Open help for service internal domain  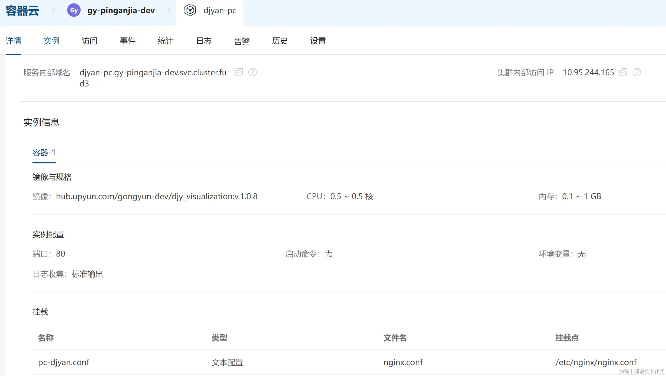click(252, 72)
